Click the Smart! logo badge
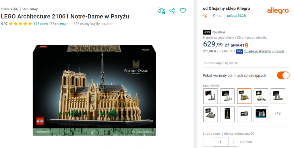The height and width of the screenshot is (148, 294). pos(239,45)
